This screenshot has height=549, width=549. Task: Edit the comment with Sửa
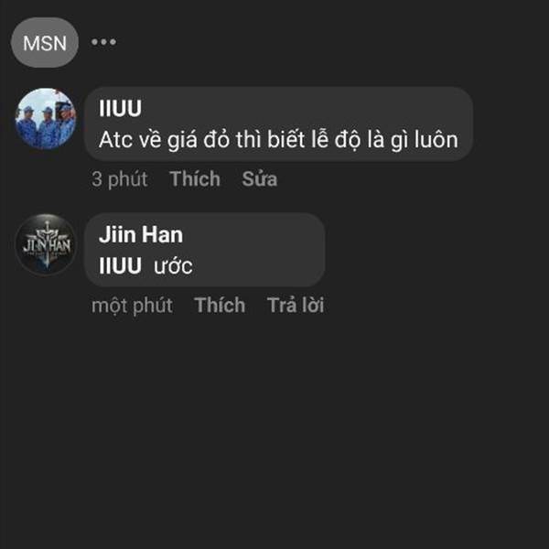pyautogui.click(x=260, y=179)
